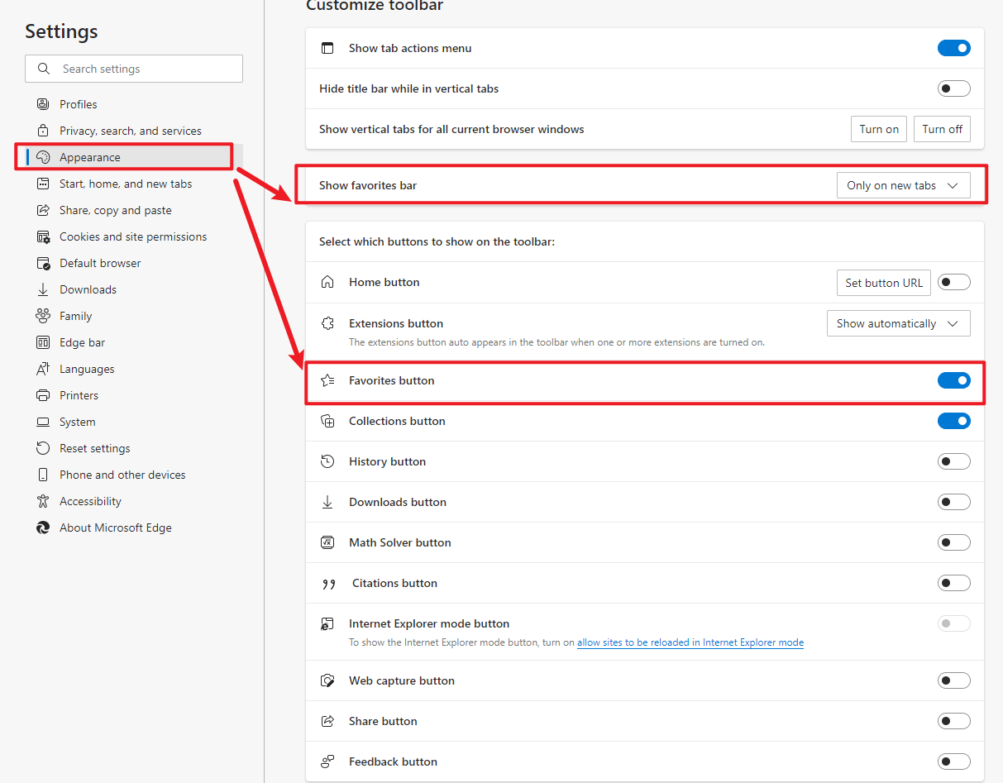Open the Languages settings page

click(x=87, y=369)
